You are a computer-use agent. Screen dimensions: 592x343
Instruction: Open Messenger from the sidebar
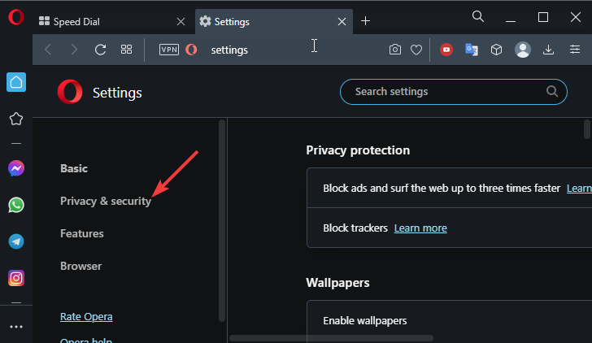tap(16, 168)
